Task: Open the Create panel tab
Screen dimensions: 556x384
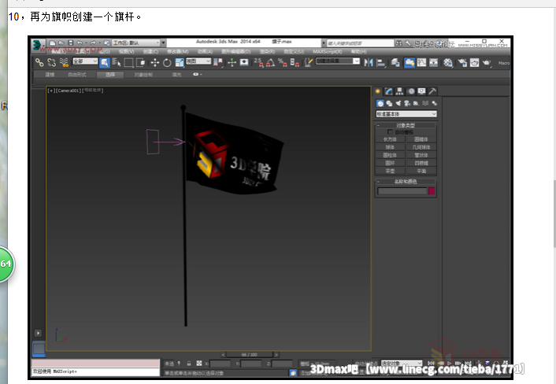Action: tap(378, 91)
